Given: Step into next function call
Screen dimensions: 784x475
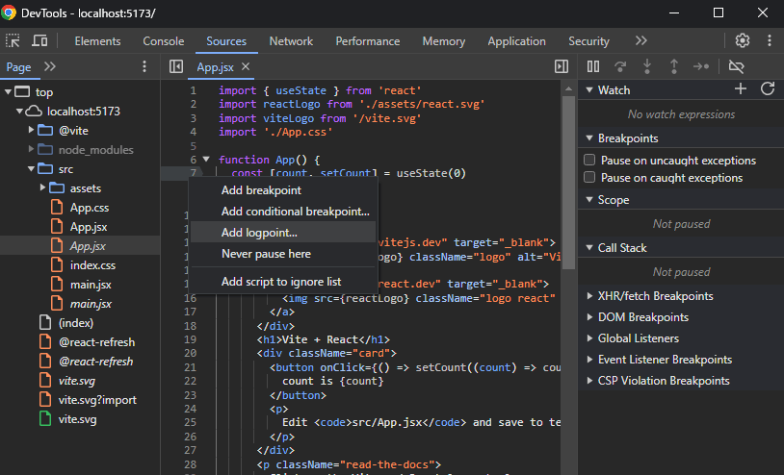Looking at the screenshot, I should pos(647,66).
